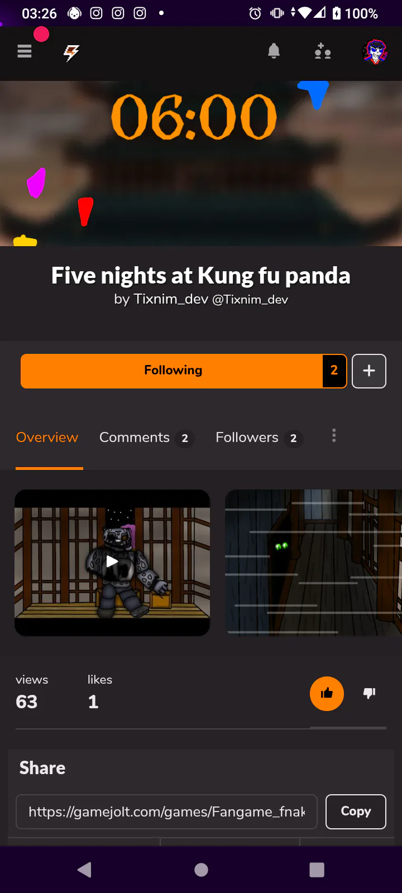Dislike the game with thumbs down
Screen dimensions: 402x893
click(370, 693)
